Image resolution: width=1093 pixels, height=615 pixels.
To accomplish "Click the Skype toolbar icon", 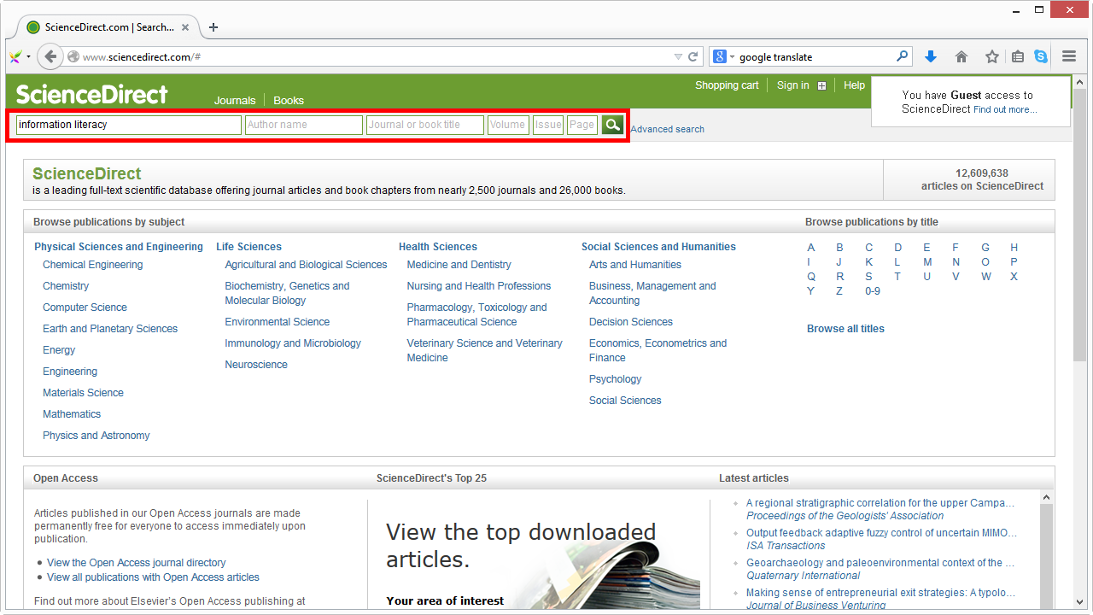I will click(1041, 56).
